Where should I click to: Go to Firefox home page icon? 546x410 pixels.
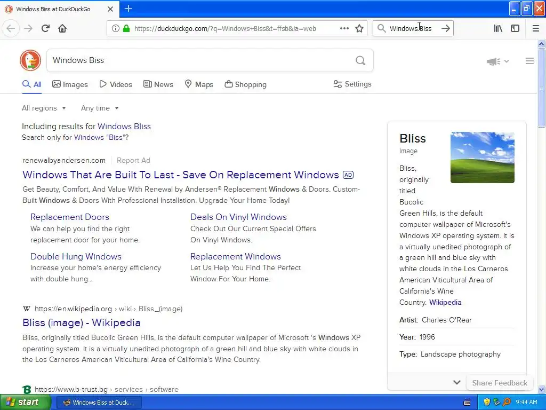tap(62, 28)
